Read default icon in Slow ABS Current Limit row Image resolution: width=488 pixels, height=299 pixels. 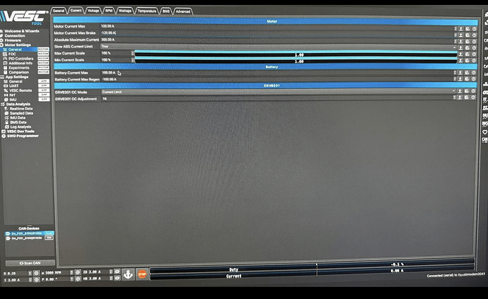[x=467, y=48]
